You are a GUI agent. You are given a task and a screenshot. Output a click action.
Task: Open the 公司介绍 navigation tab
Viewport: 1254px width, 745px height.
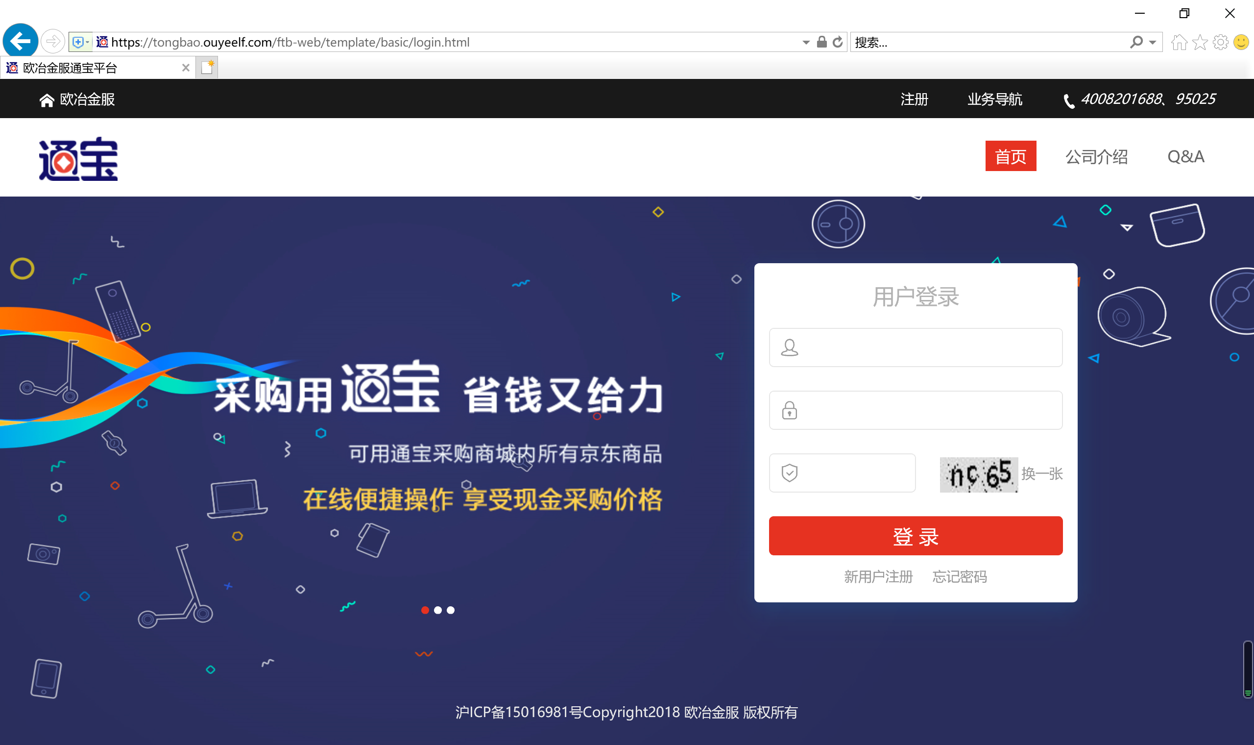click(1097, 157)
